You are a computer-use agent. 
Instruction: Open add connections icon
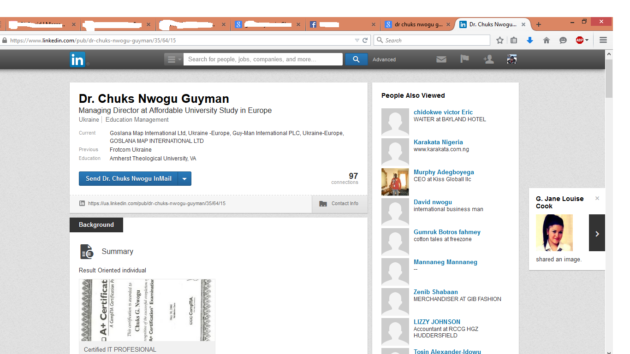click(x=488, y=59)
